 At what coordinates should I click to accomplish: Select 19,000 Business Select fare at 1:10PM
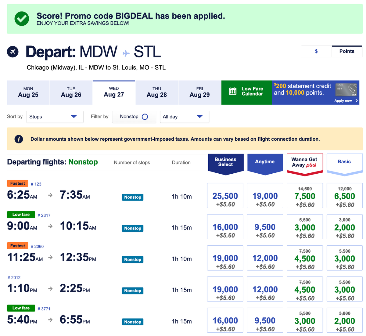(225, 289)
